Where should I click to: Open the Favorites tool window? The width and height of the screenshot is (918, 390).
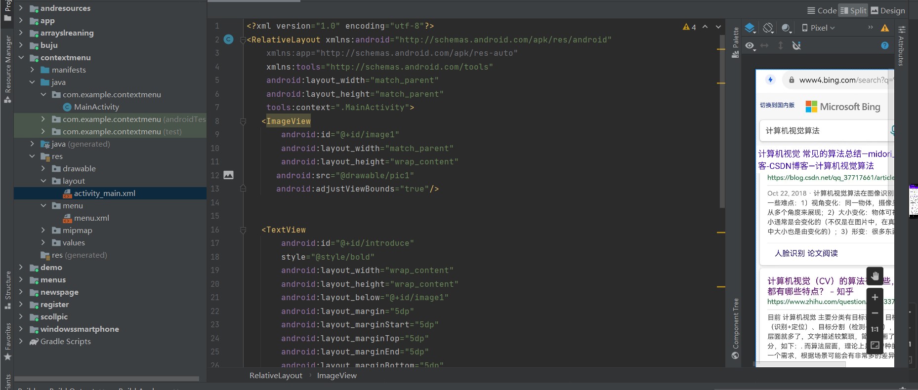coord(7,341)
